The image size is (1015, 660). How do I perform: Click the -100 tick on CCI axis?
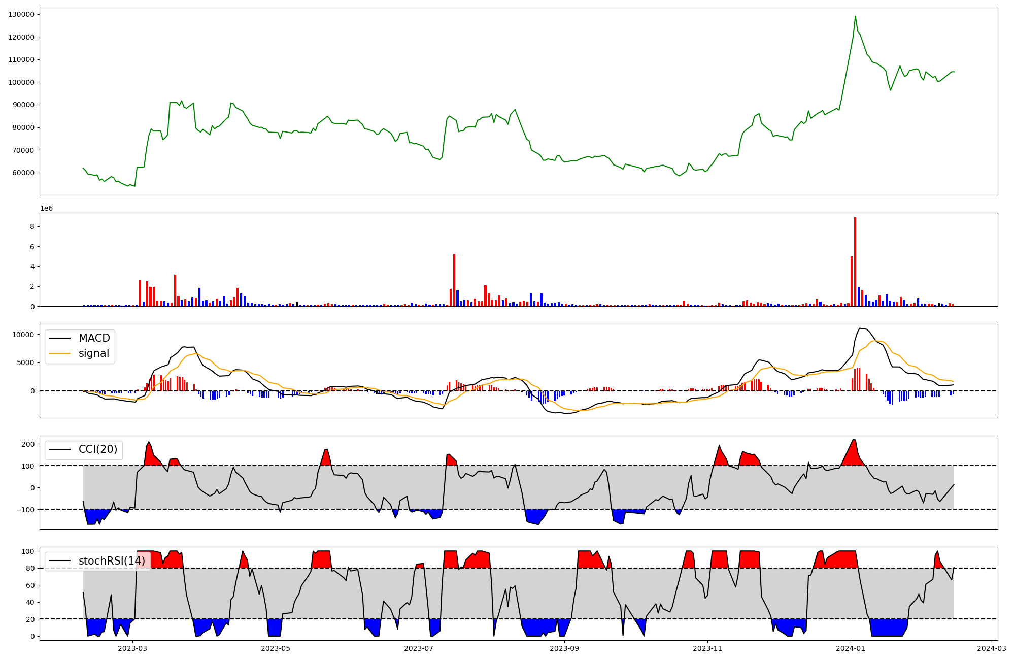point(26,509)
